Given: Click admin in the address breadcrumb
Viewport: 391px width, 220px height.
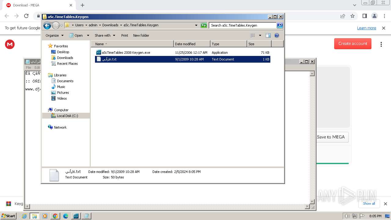Looking at the screenshot, I should (x=93, y=25).
